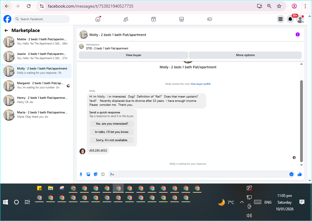Send quick response 'Yes, are you interested?'
The height and width of the screenshot is (221, 312).
click(x=112, y=124)
